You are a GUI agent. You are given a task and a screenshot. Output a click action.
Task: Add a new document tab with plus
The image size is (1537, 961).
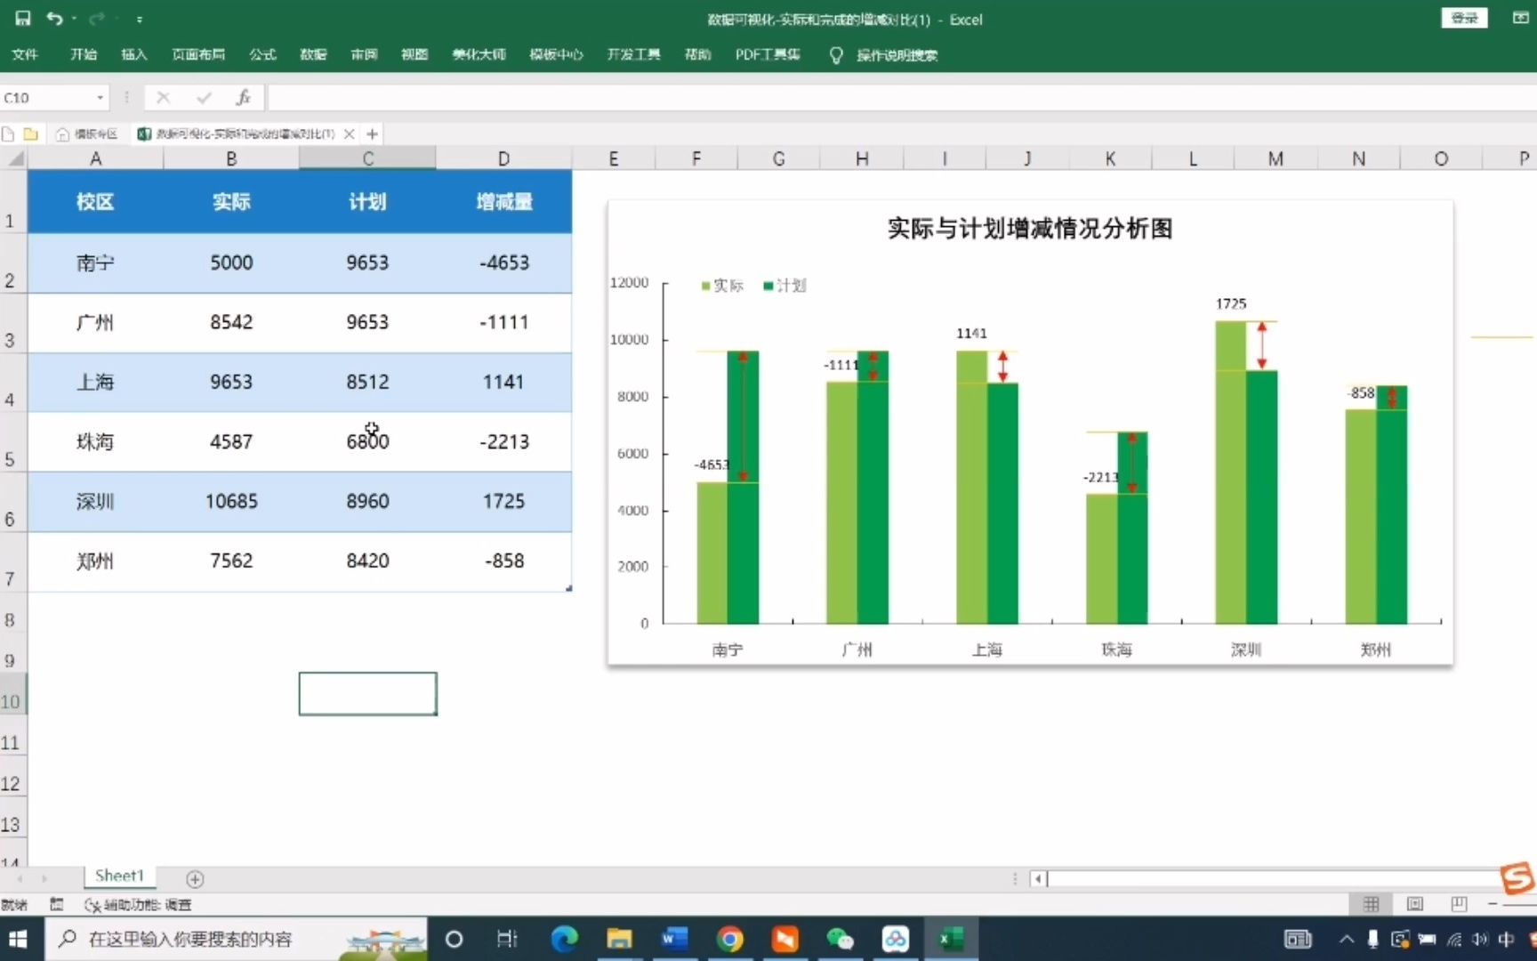pos(373,134)
